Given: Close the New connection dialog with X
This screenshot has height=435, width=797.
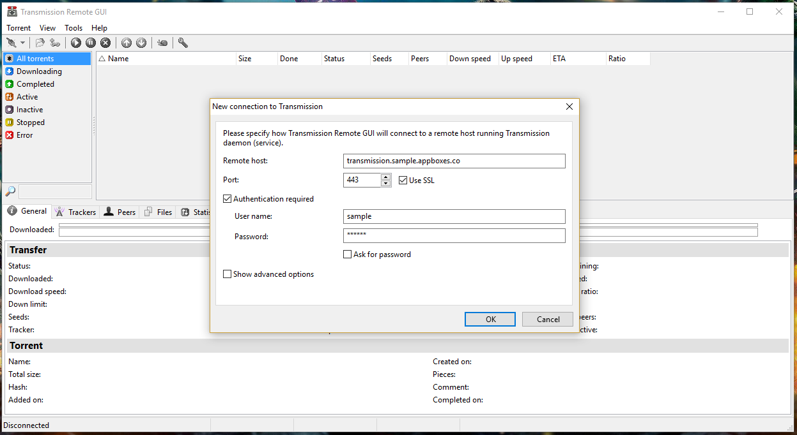Looking at the screenshot, I should point(569,107).
